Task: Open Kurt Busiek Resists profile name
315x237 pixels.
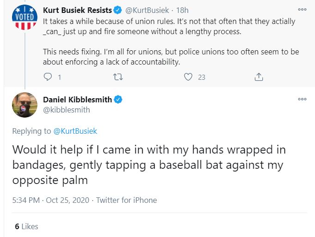Action: pos(76,10)
